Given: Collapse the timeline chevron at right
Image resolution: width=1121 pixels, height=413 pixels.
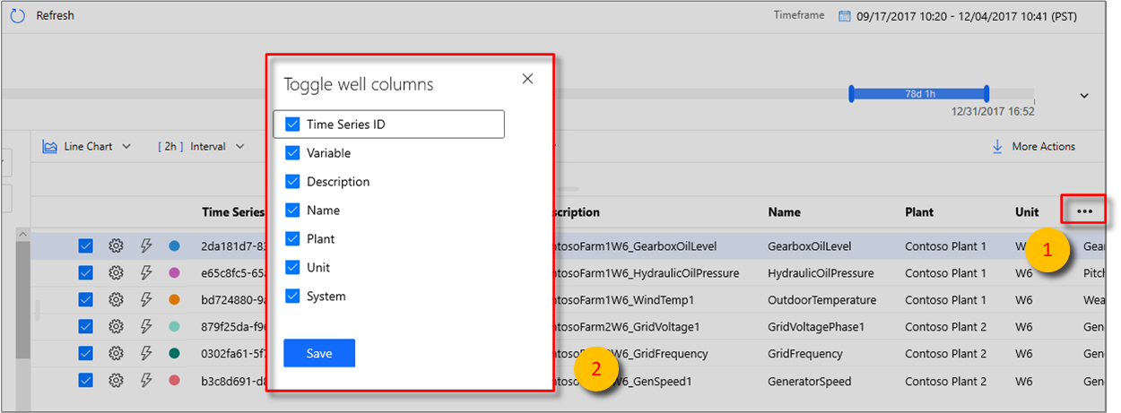Looking at the screenshot, I should [x=1084, y=96].
